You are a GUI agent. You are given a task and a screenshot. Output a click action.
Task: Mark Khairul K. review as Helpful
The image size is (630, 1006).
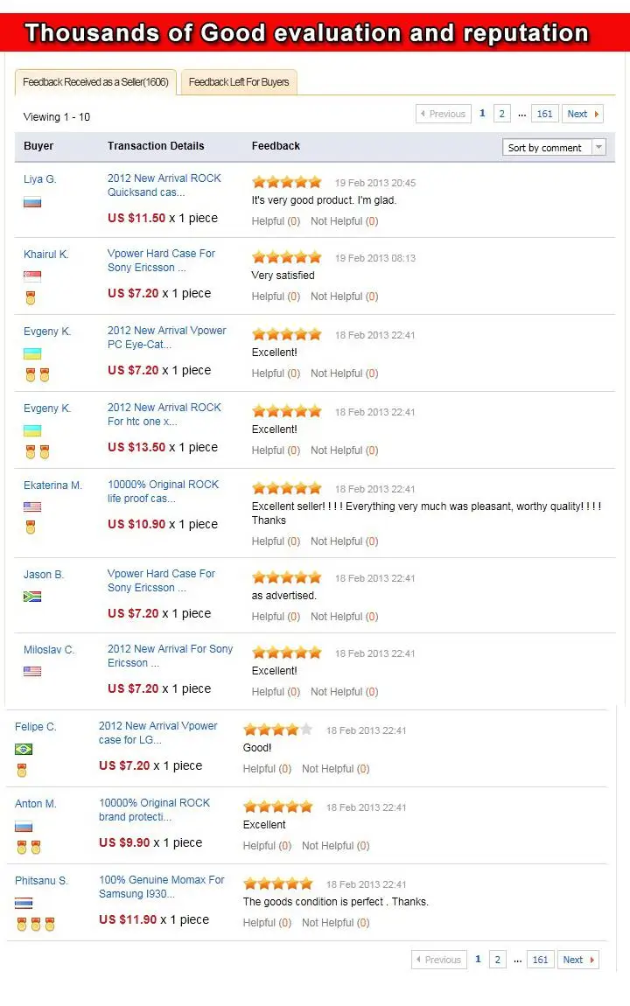click(276, 297)
